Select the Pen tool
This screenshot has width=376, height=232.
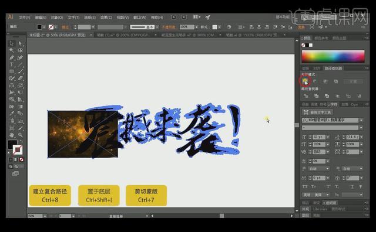tap(12, 57)
